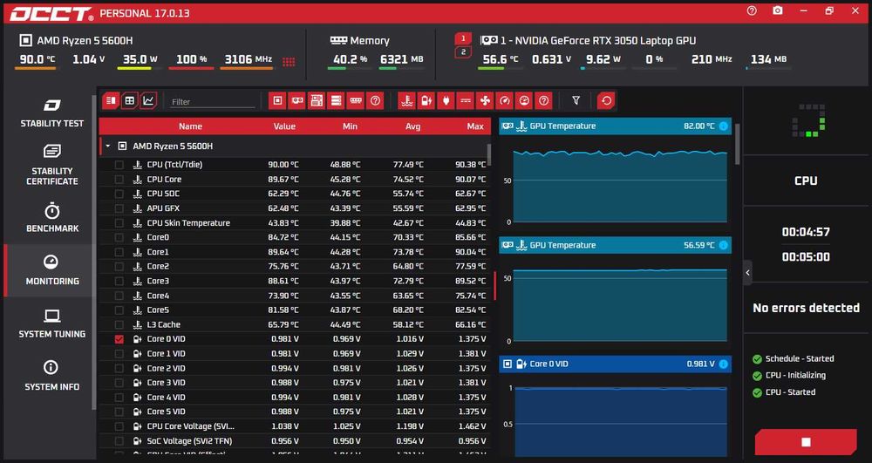Viewport: 872px width, 463px height.
Task: Stop the running CPU test
Action: coord(806,442)
